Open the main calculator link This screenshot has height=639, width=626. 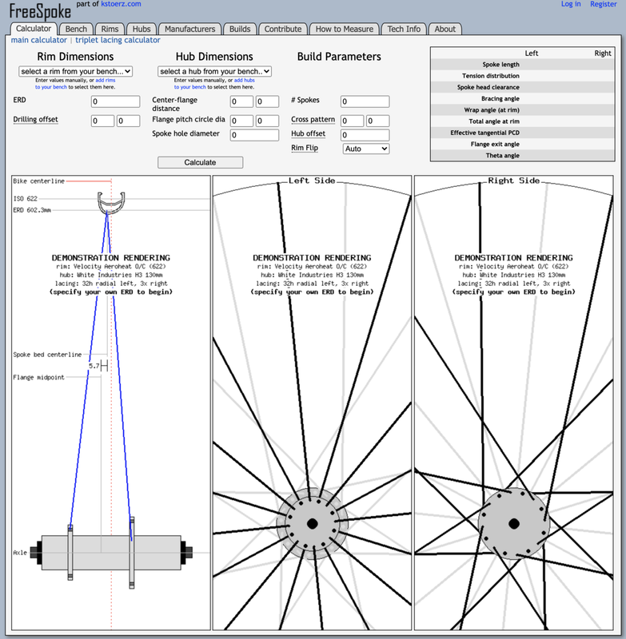tap(38, 40)
